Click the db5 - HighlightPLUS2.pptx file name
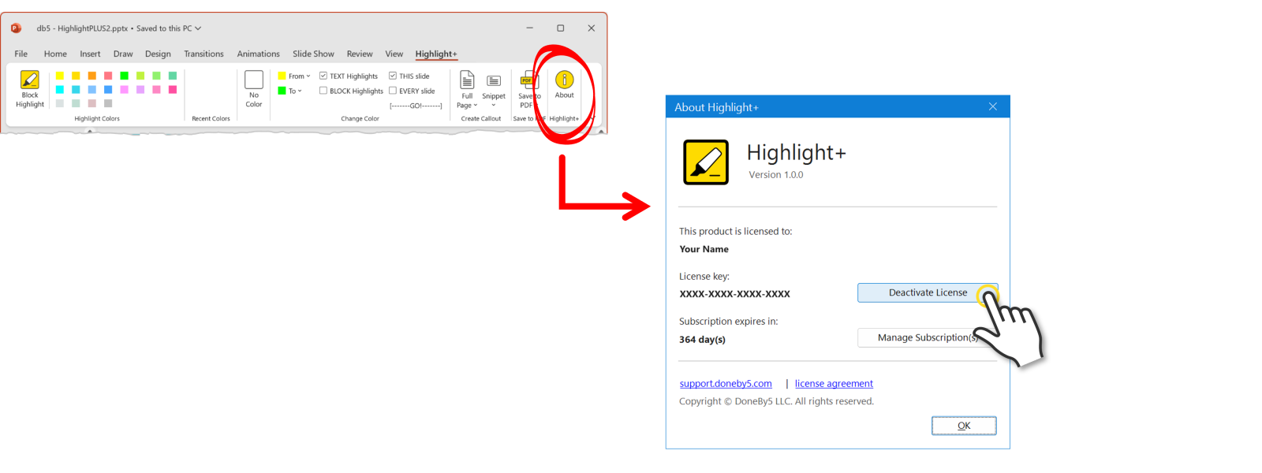Image resolution: width=1262 pixels, height=473 pixels. tap(82, 28)
